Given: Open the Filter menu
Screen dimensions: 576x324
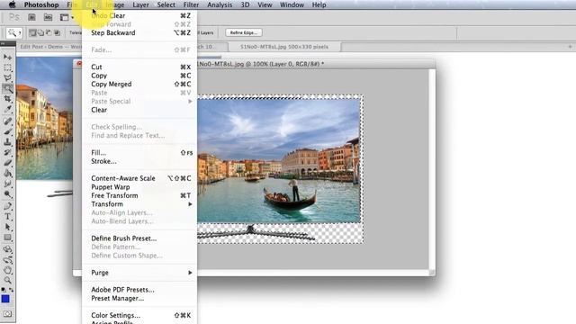Looking at the screenshot, I should pos(191,4).
